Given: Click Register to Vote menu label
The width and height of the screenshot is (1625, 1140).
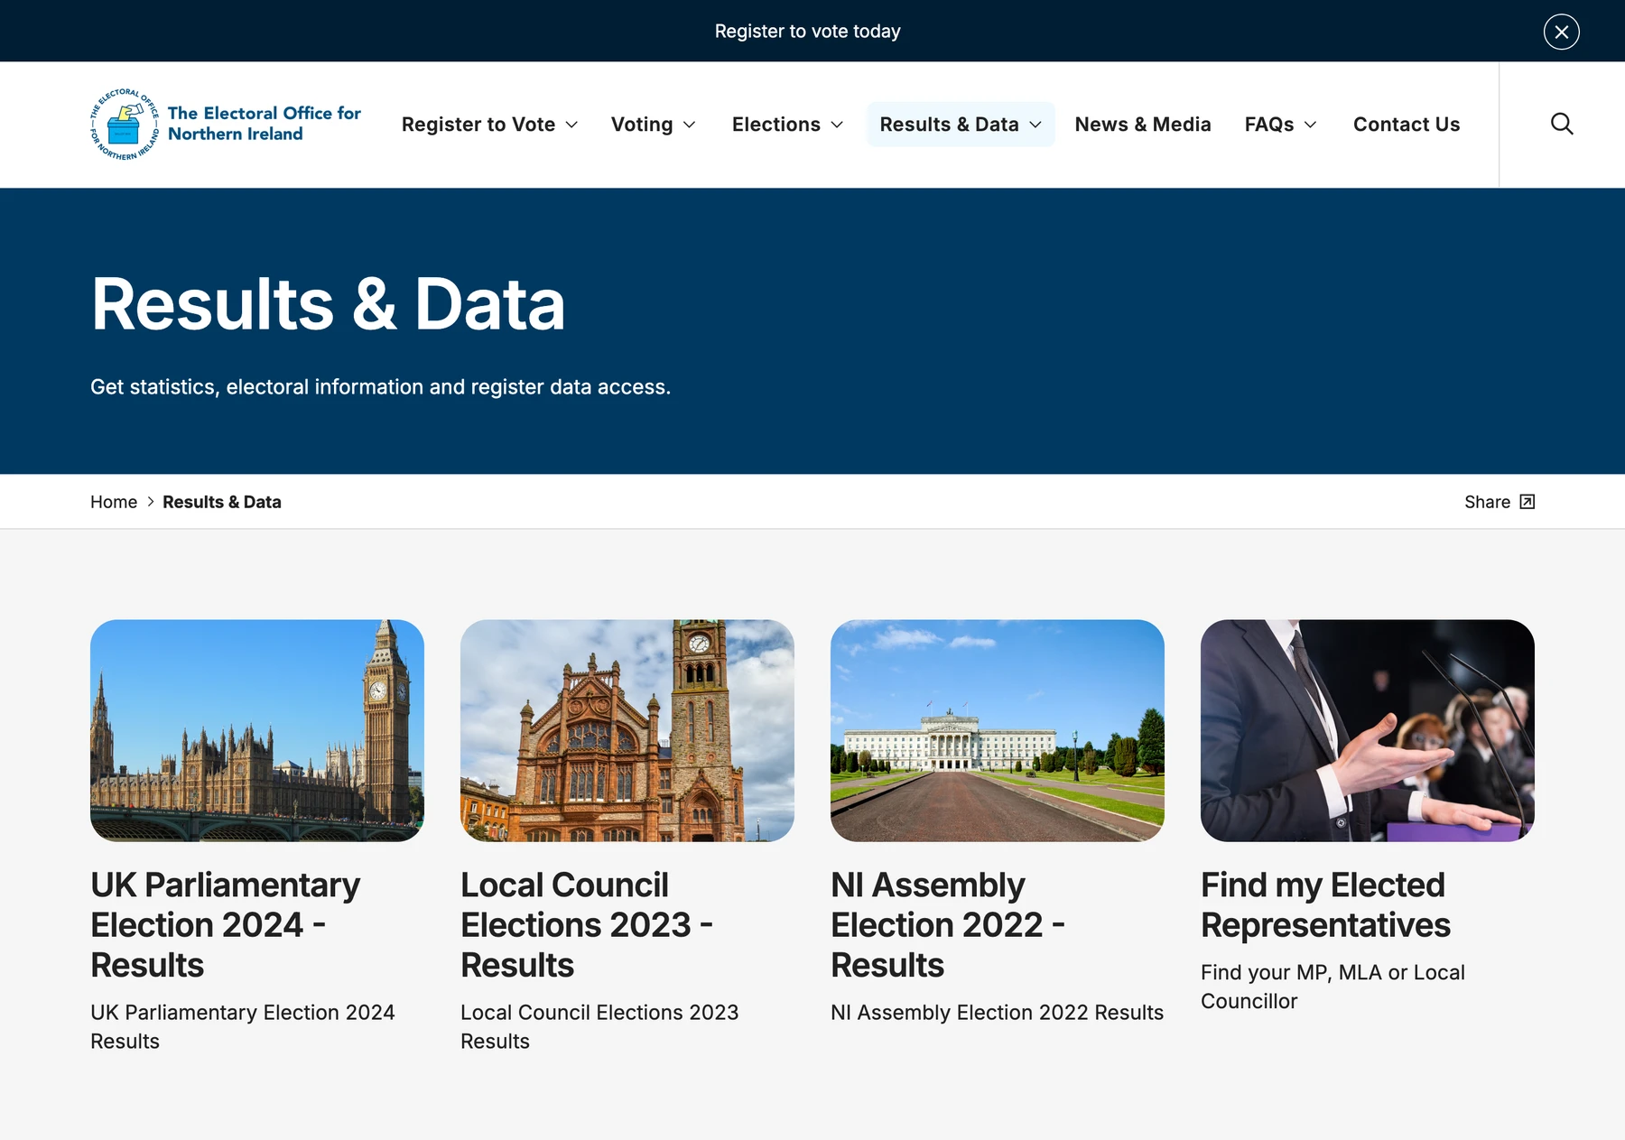Looking at the screenshot, I should pyautogui.click(x=478, y=125).
